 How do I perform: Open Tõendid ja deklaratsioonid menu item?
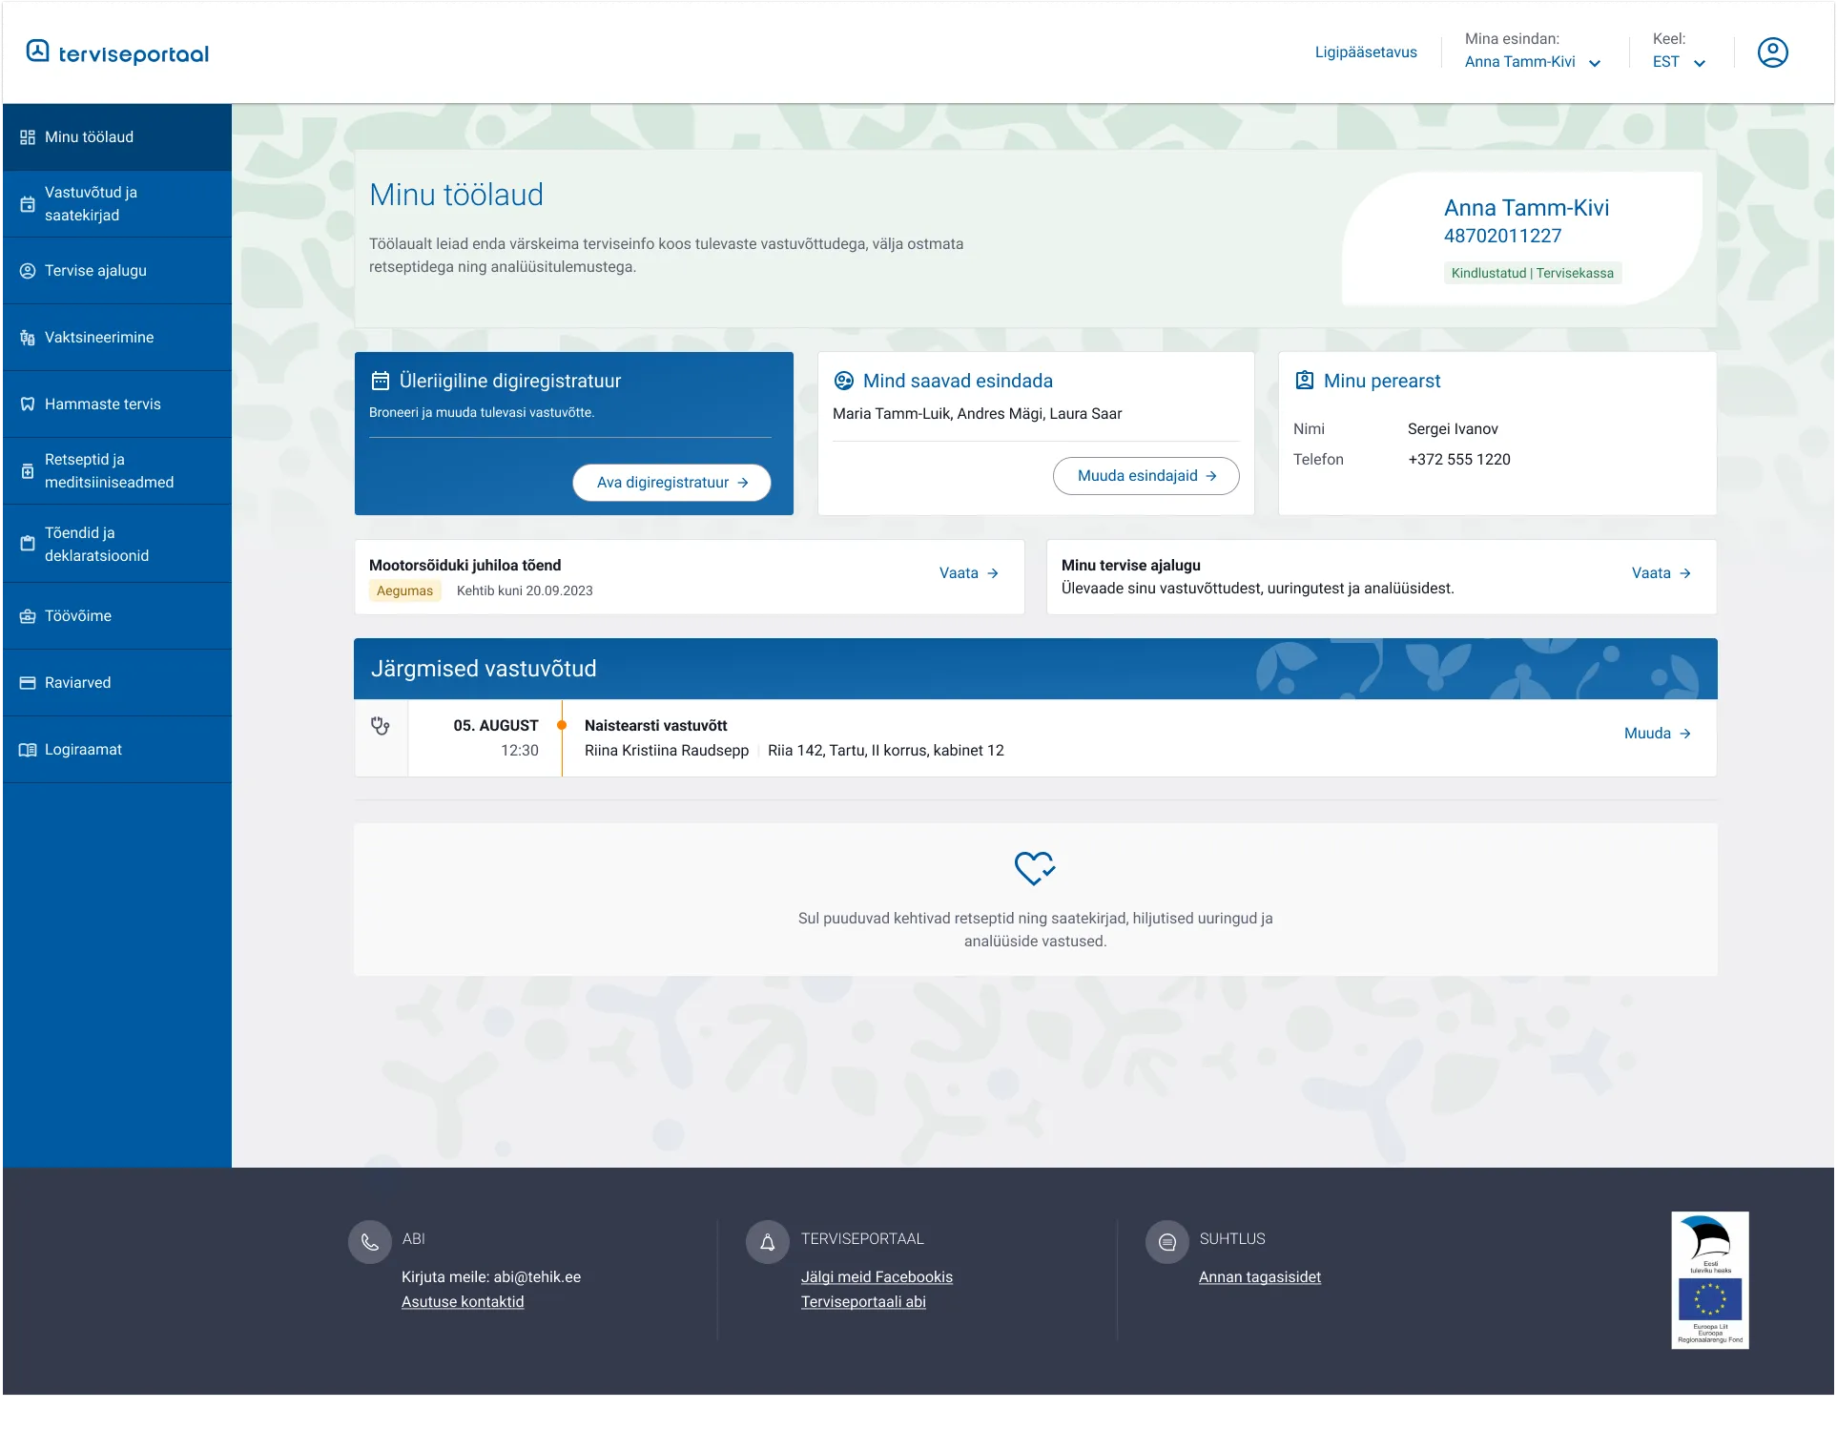tap(117, 544)
